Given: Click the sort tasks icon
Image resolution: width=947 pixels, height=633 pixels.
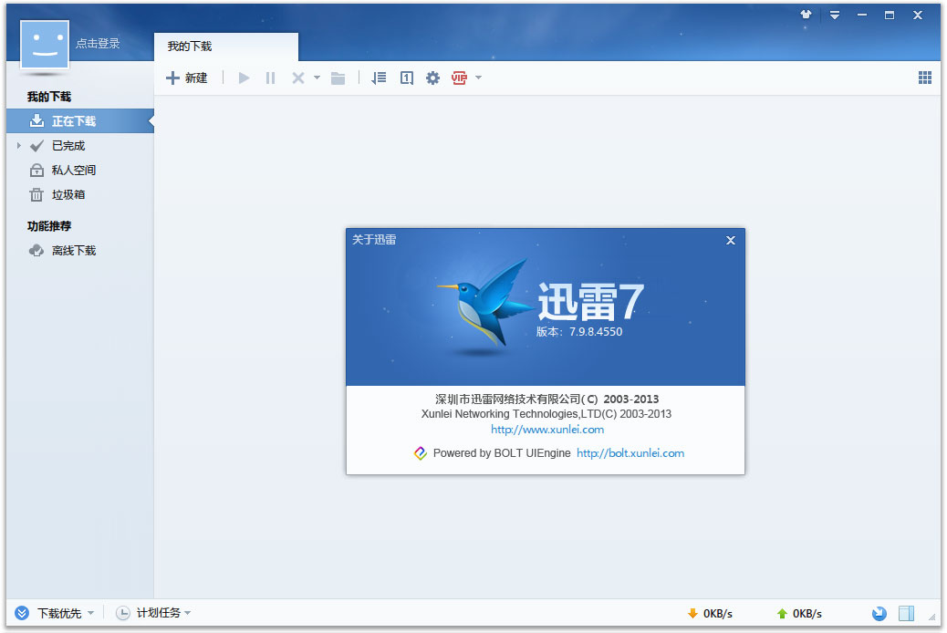Looking at the screenshot, I should [379, 78].
